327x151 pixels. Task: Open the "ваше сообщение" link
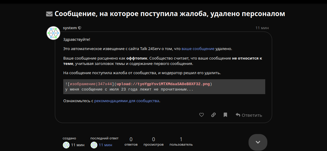pyautogui.click(x=198, y=49)
